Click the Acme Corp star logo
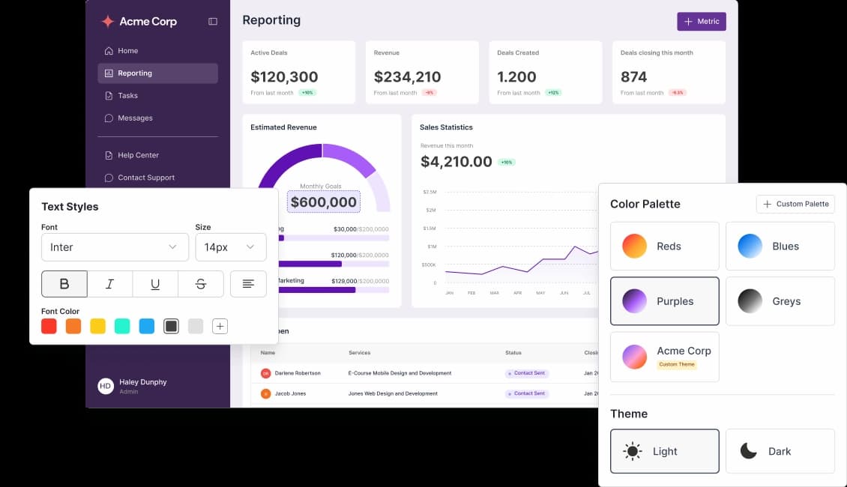847x487 pixels. (108, 22)
